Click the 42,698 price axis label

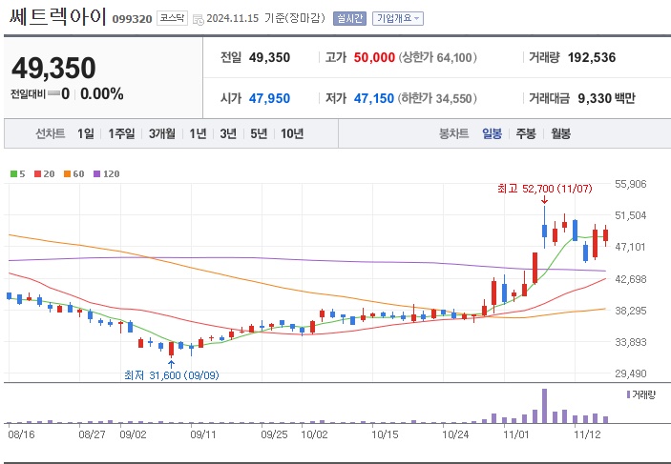[630, 279]
